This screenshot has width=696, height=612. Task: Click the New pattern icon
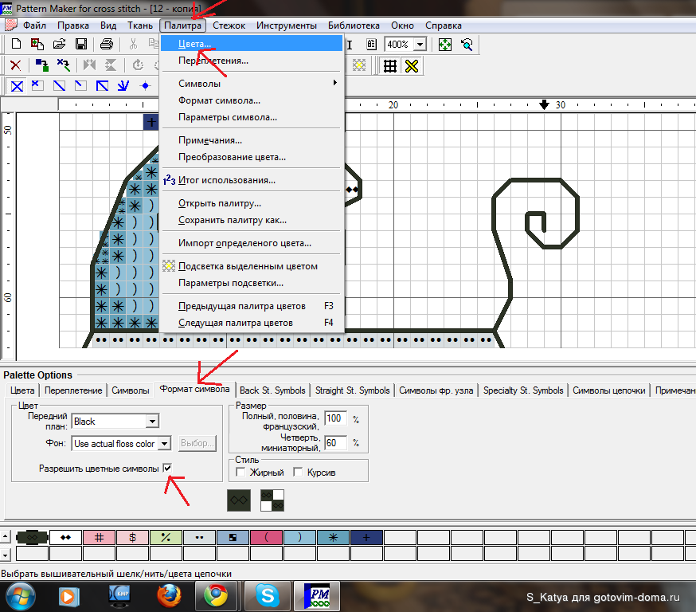tap(16, 44)
